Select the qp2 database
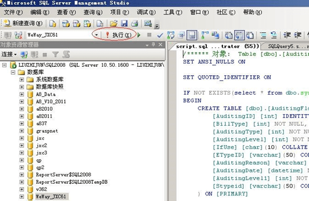This screenshot has height=201, width=309. (x=40, y=168)
